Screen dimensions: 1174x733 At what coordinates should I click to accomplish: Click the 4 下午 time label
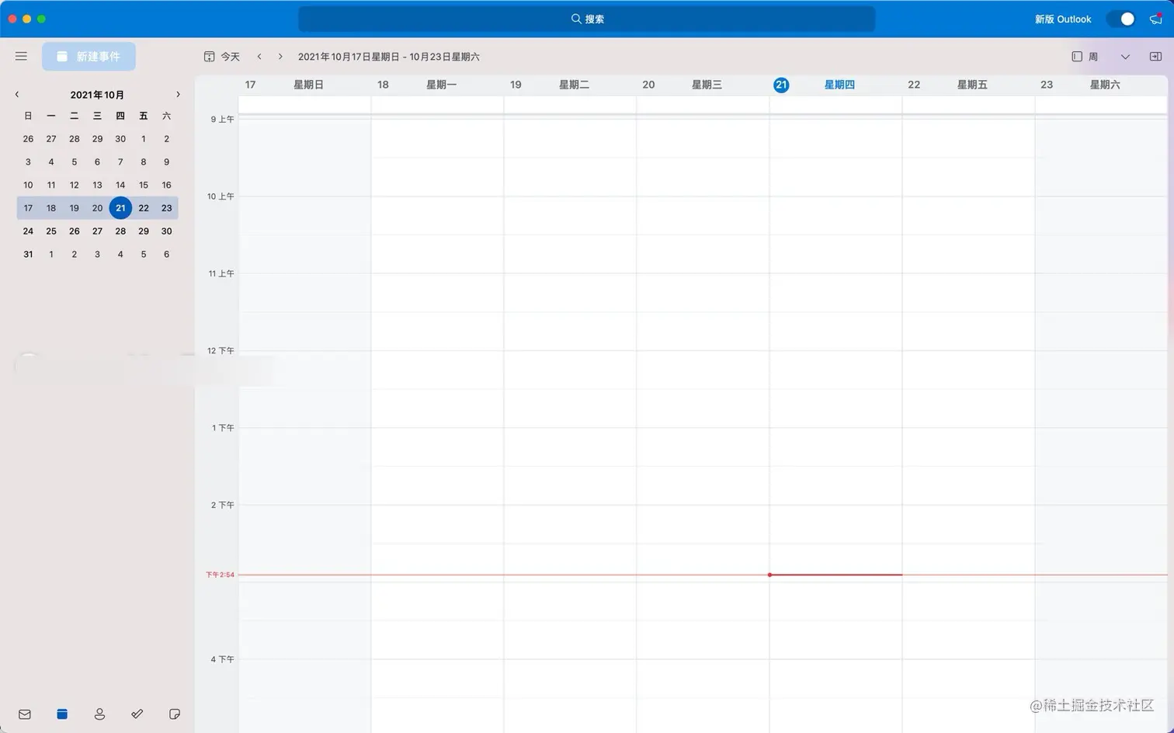(222, 659)
